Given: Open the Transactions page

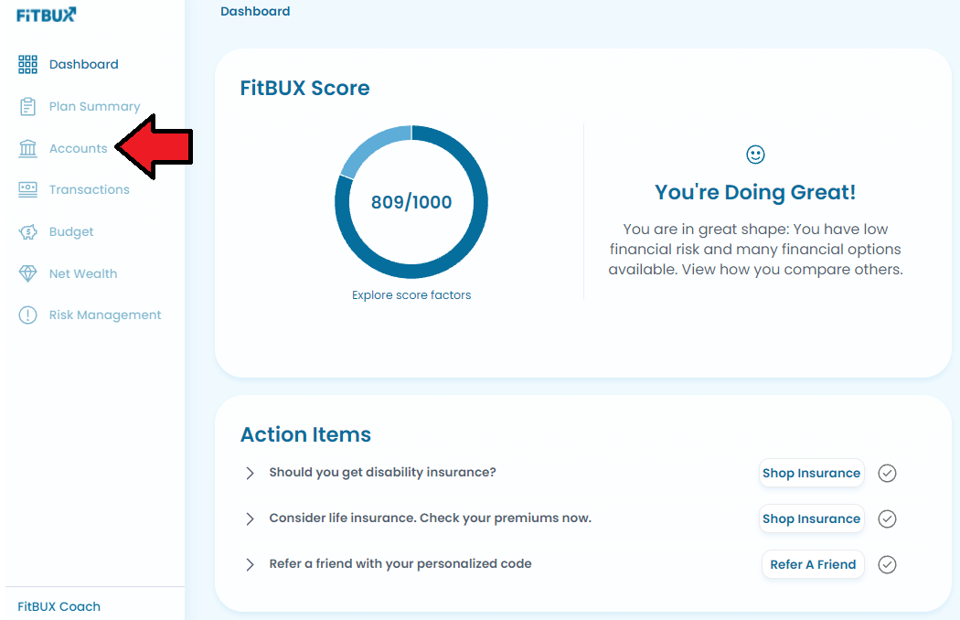Looking at the screenshot, I should tap(90, 190).
